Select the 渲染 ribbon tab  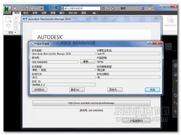(x=84, y=13)
